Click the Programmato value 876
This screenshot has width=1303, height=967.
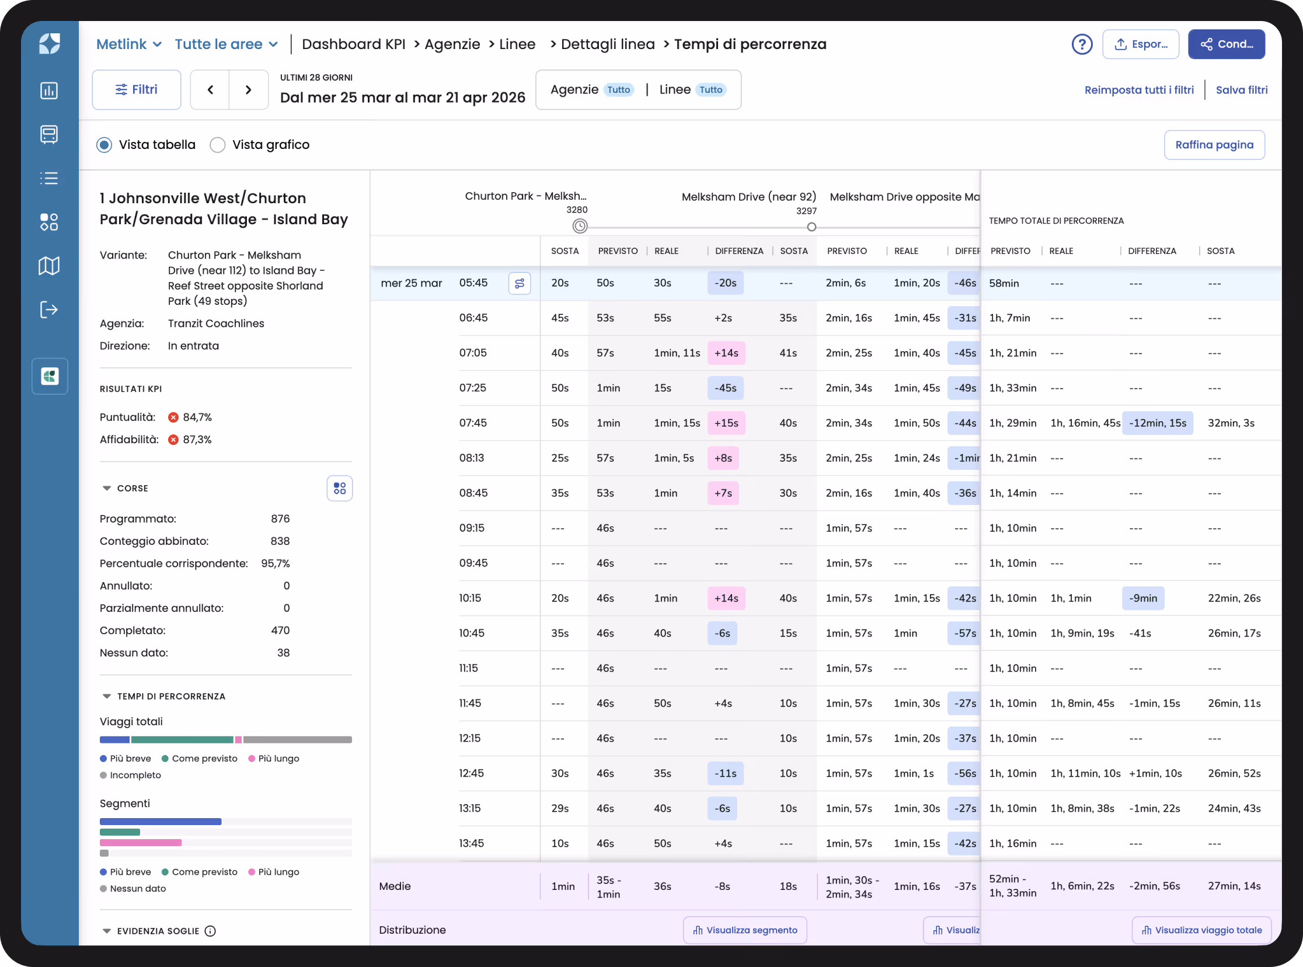coord(280,519)
